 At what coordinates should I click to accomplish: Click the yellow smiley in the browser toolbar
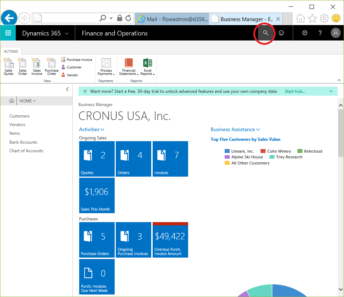pos(336,18)
